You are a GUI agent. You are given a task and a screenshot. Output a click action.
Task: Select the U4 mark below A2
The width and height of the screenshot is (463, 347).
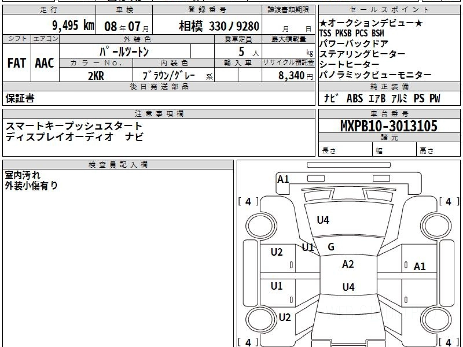coord(348,287)
